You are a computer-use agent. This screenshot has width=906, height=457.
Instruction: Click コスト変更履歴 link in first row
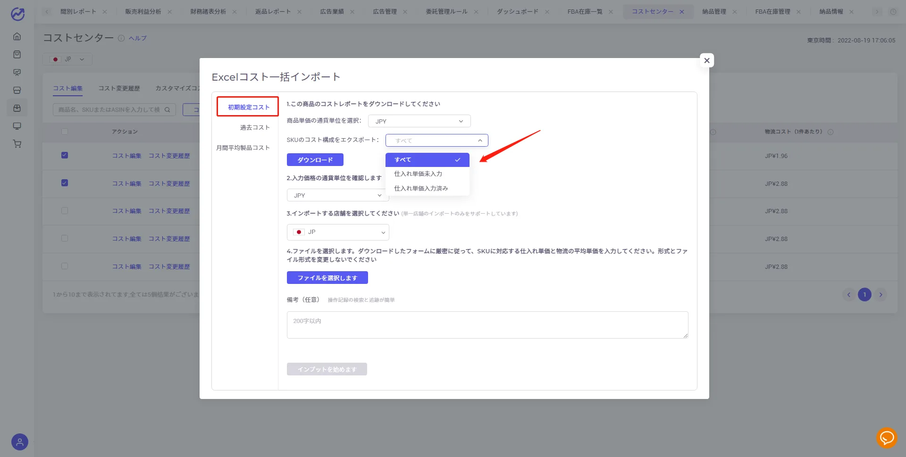tap(169, 156)
